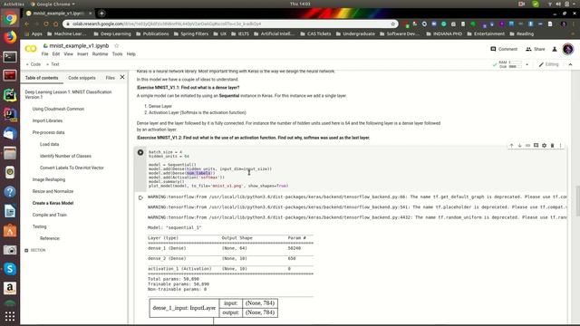580x326 pixels.
Task: Open the Help icon in the dock
Action: [x=10, y=191]
